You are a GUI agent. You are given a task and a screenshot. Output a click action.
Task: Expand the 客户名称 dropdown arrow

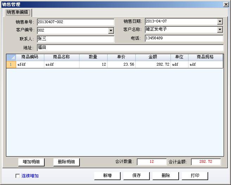pos(220,29)
